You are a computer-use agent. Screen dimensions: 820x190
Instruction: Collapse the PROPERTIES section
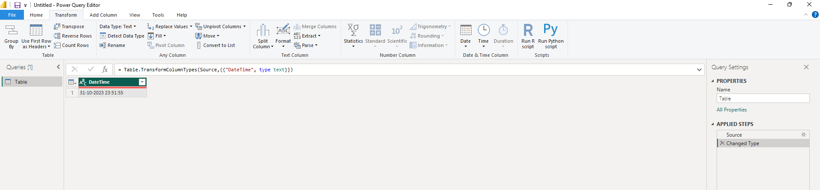pos(712,81)
